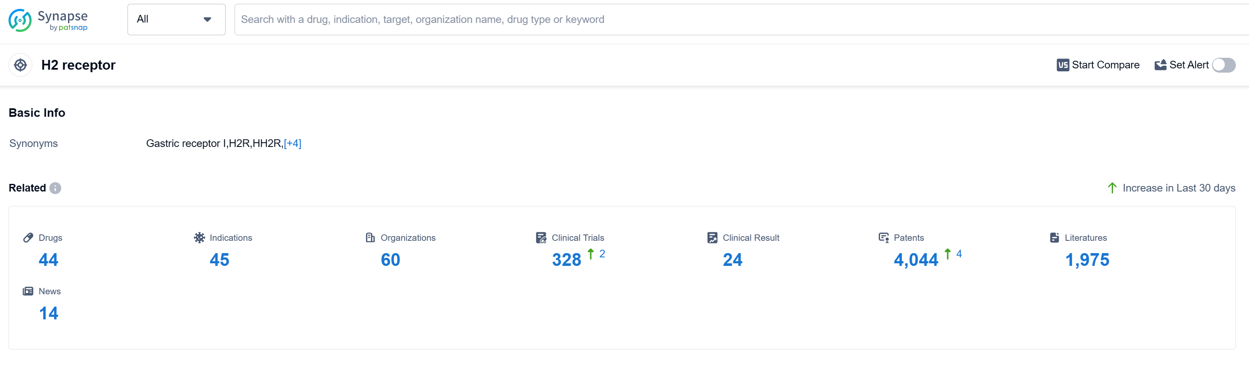This screenshot has width=1249, height=375.
Task: Open the All search category dropdown
Action: [176, 20]
